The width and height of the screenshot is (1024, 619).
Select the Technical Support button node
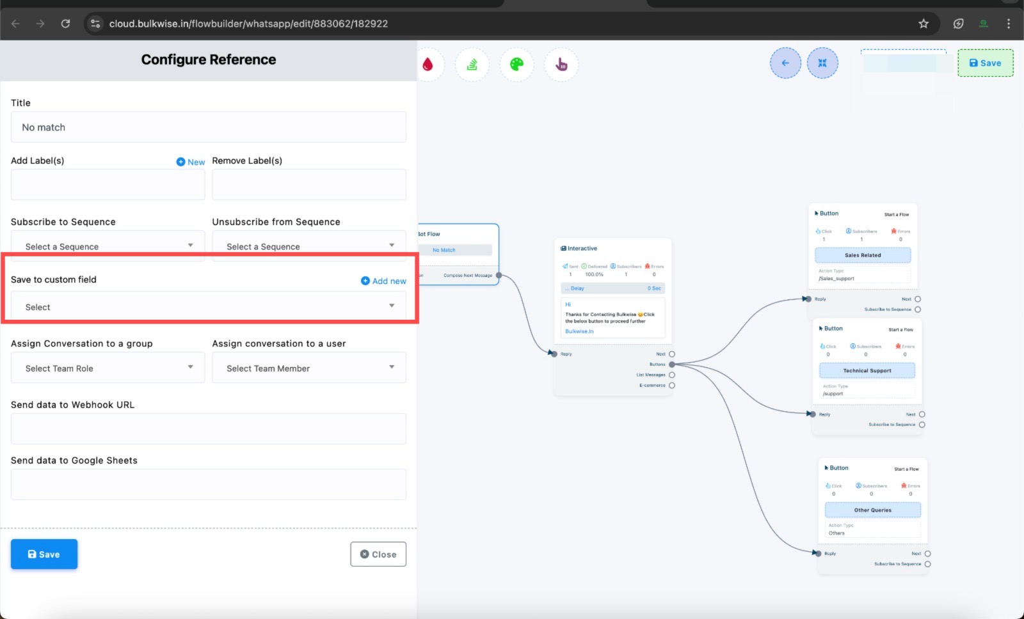click(x=867, y=371)
